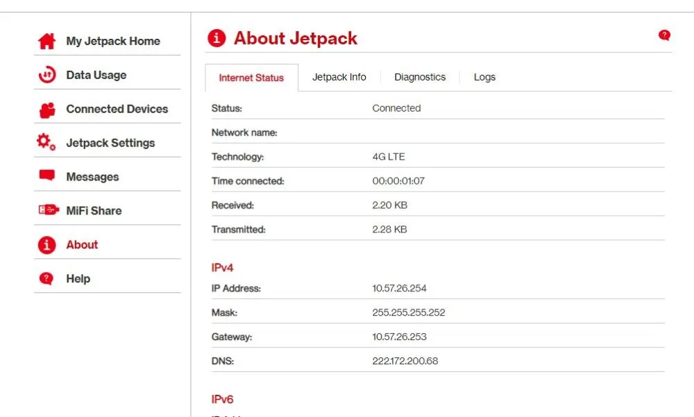Click the Help question mark icon in sidebar
This screenshot has width=694, height=417.
[46, 278]
